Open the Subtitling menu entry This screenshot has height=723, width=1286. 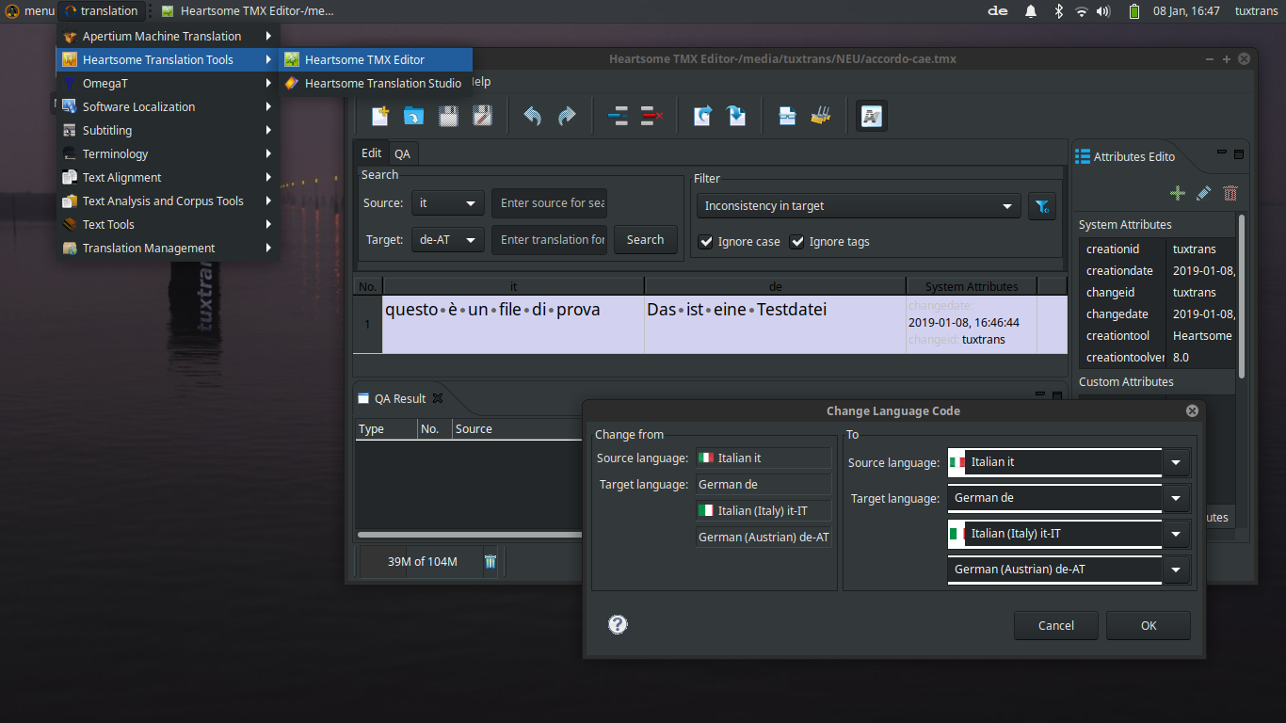168,130
